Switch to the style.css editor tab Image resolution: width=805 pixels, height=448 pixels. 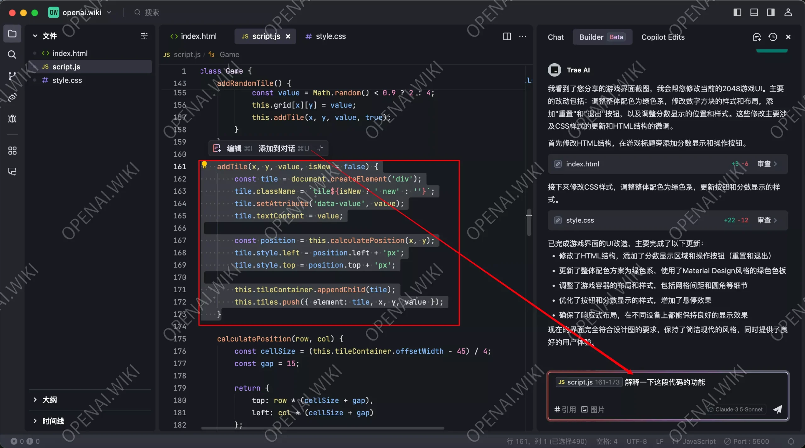pos(325,36)
